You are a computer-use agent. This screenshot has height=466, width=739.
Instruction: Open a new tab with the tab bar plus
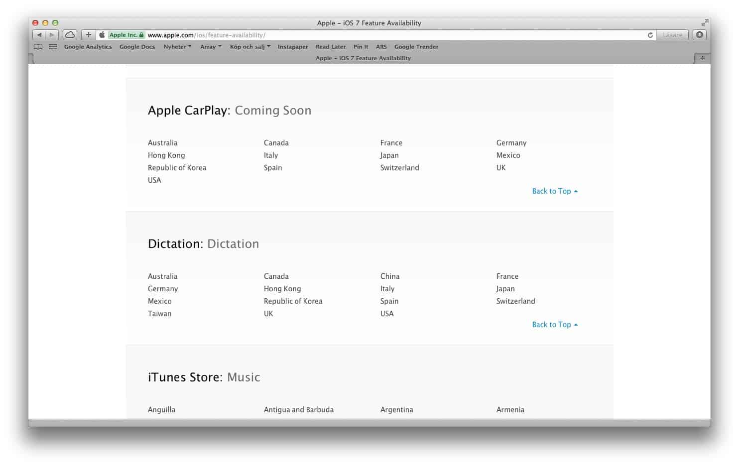point(702,58)
